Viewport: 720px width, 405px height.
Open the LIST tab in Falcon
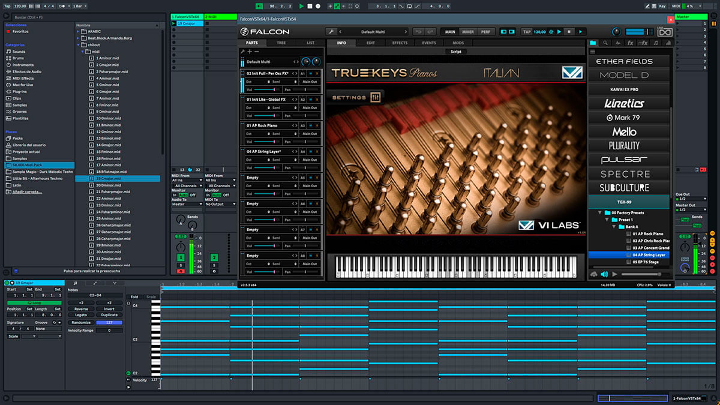click(x=310, y=43)
